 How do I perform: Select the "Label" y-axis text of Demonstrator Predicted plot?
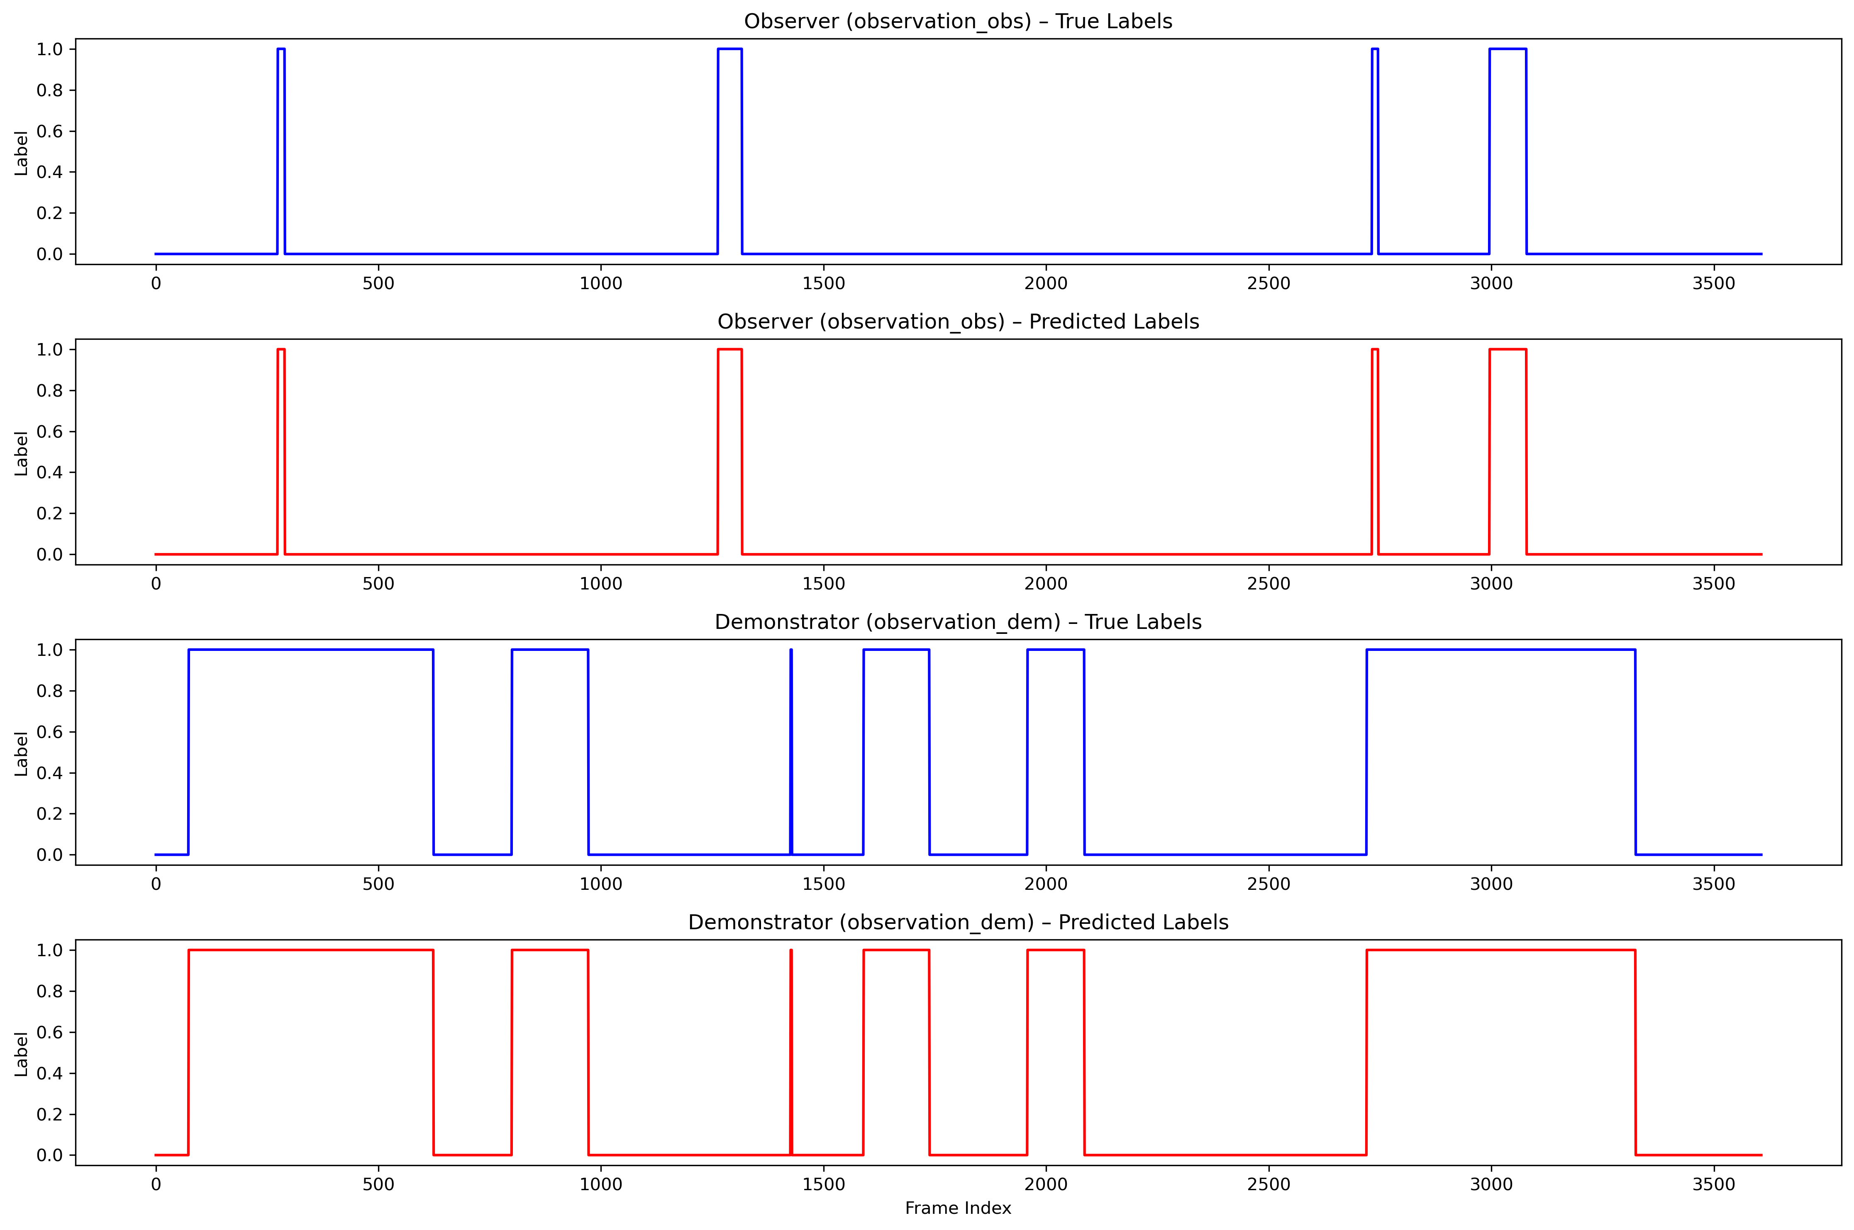21,1054
